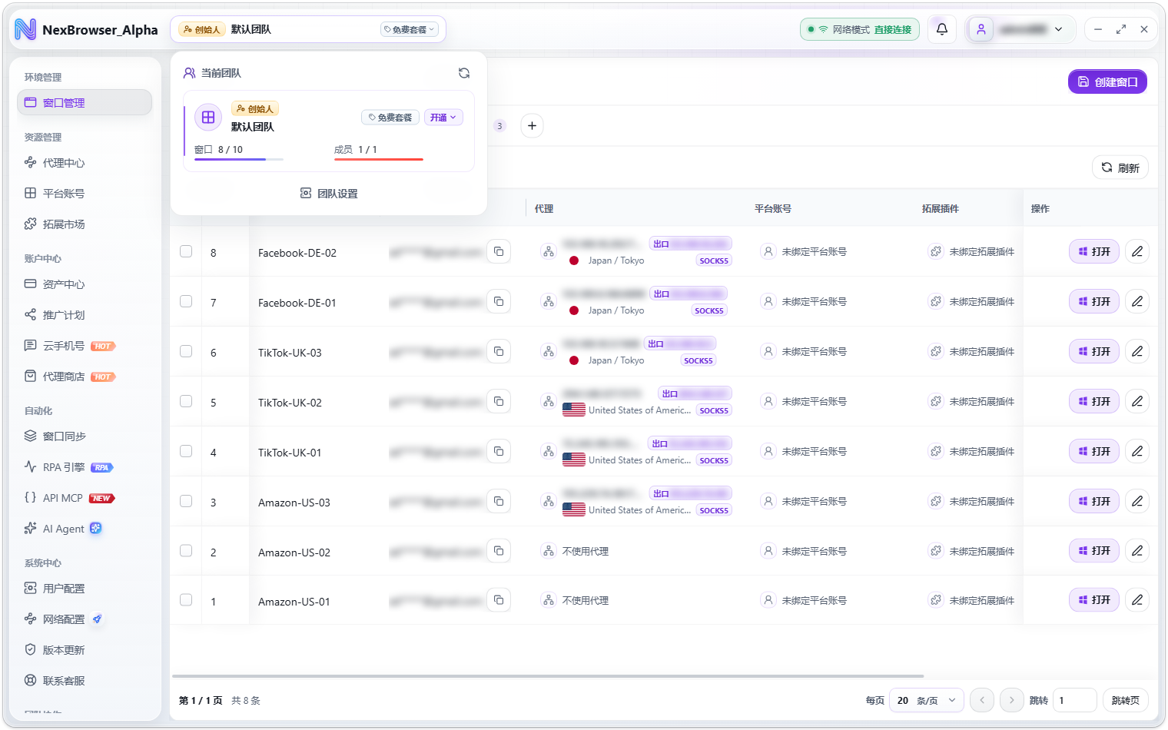The image size is (1168, 730).
Task: Click the default team grid avatar icon
Action: point(208,118)
